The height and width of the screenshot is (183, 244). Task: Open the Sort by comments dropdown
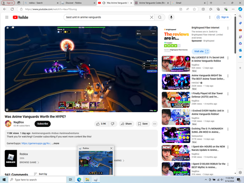pyautogui.click(x=41, y=174)
